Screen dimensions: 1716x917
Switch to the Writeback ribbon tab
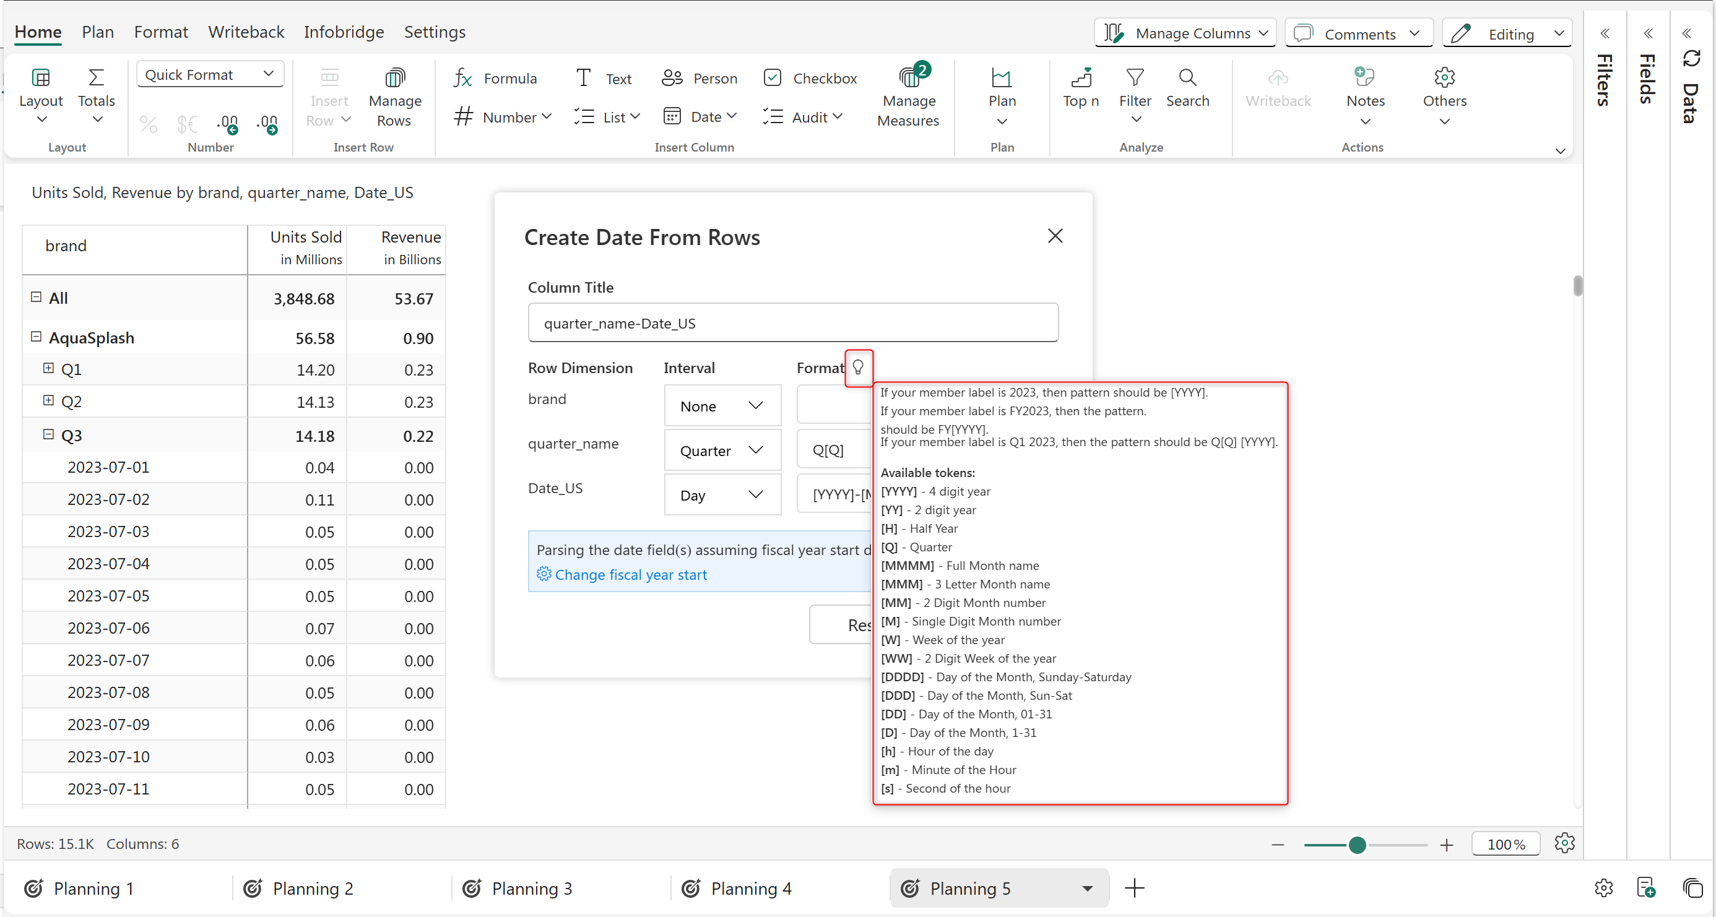[x=246, y=32]
